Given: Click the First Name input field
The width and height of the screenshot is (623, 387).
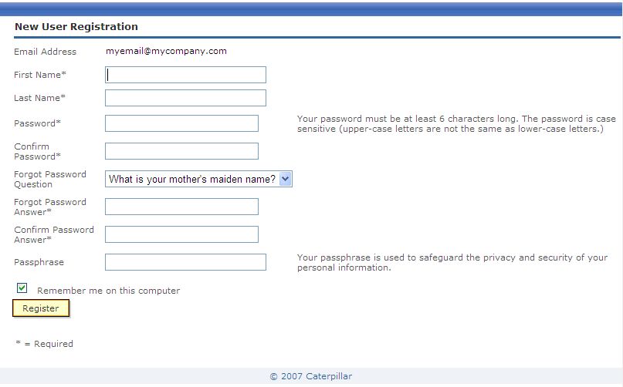Looking at the screenshot, I should [185, 75].
